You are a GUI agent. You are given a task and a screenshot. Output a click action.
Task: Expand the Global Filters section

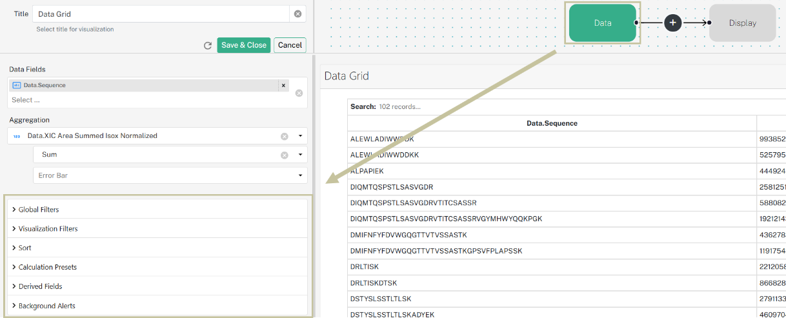(x=158, y=210)
